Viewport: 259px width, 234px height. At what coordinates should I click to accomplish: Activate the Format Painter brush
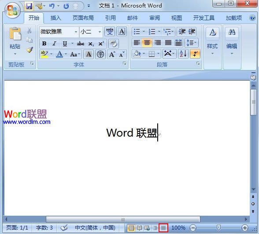point(30,50)
